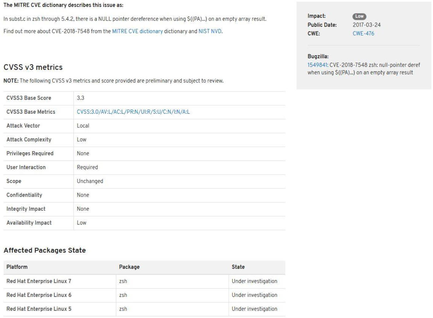Click the Availability Impact row label
433x318 pixels.
[x=29, y=223]
